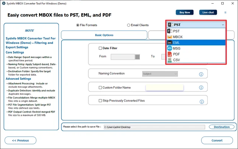238x149 pixels.
Task: Click the Core Settings heading
Action: (x=15, y=52)
